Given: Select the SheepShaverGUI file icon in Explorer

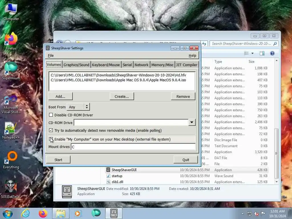Looking at the screenshot, I should pyautogui.click(x=108, y=170).
